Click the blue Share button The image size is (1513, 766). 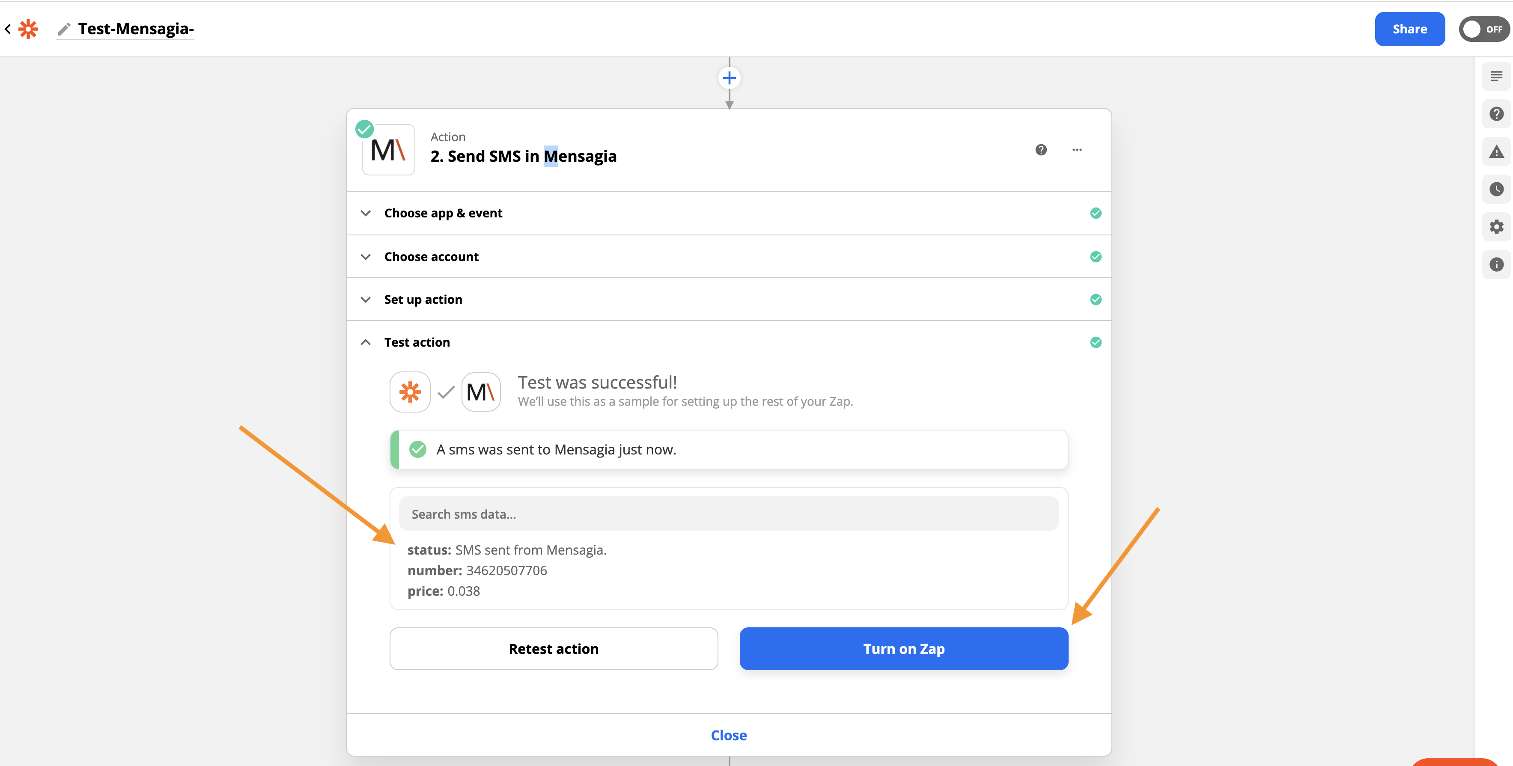coord(1409,30)
